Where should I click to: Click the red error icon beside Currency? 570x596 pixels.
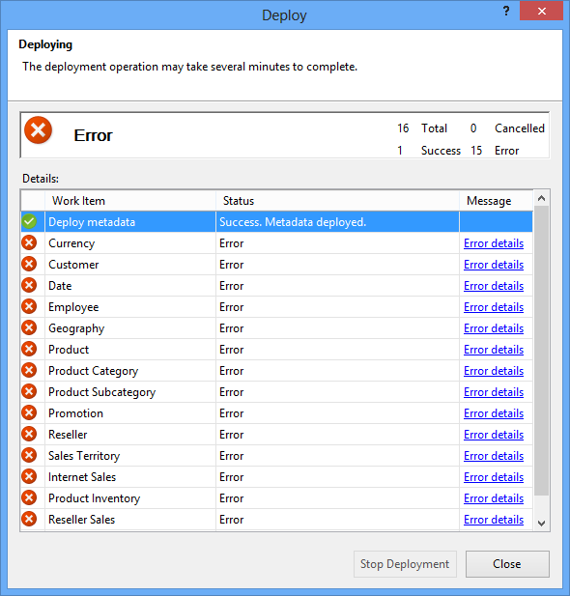(29, 242)
